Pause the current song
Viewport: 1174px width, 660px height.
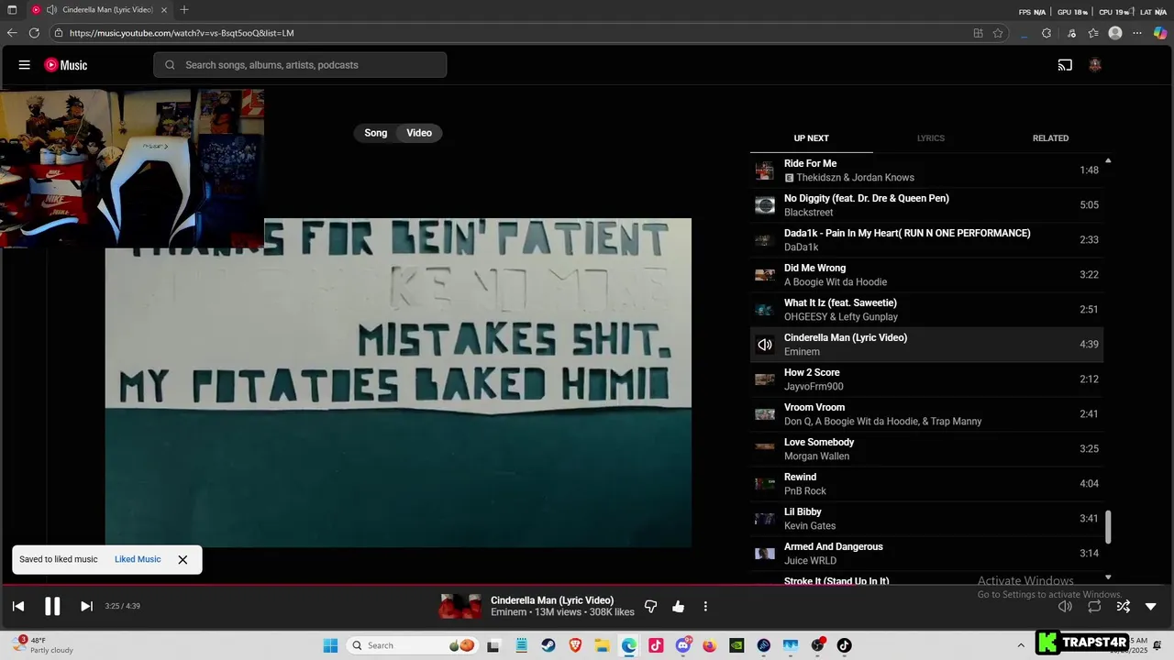click(x=52, y=606)
